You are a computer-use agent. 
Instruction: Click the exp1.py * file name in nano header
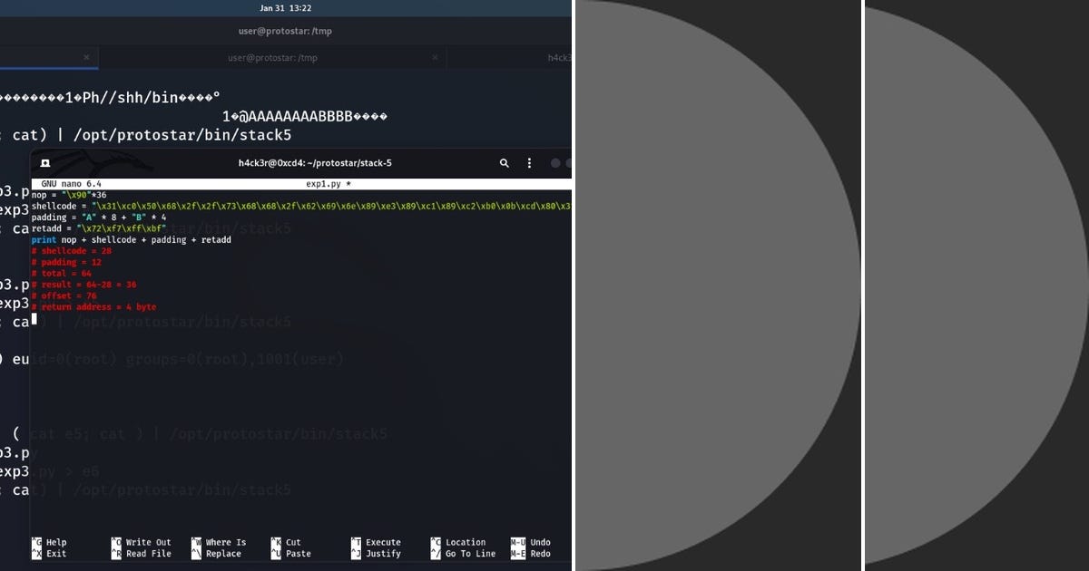click(x=329, y=184)
